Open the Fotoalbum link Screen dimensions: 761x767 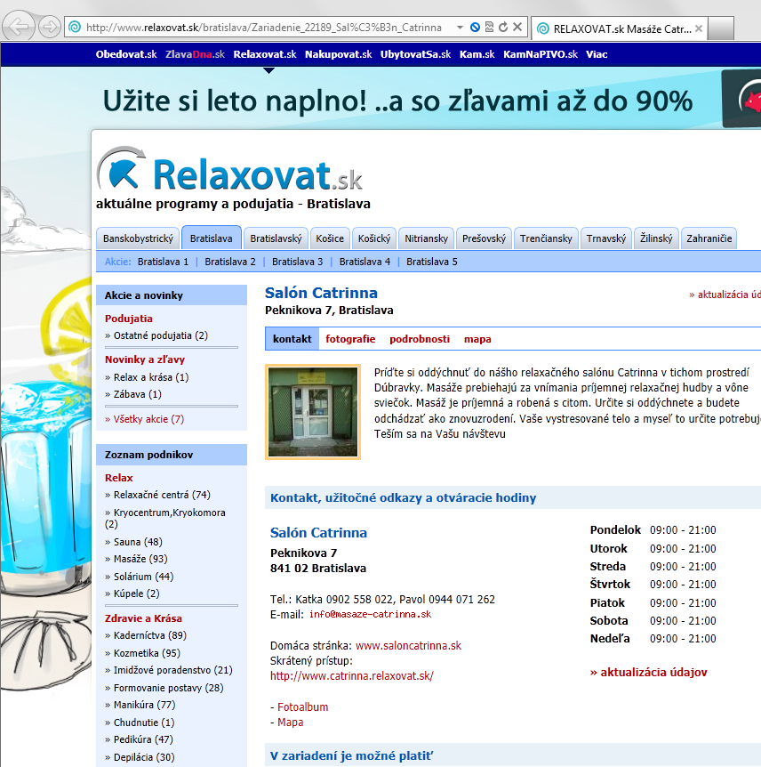[x=302, y=707]
